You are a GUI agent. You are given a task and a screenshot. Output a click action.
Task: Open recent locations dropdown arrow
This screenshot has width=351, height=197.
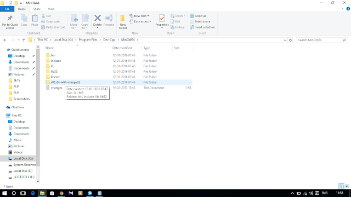point(18,40)
